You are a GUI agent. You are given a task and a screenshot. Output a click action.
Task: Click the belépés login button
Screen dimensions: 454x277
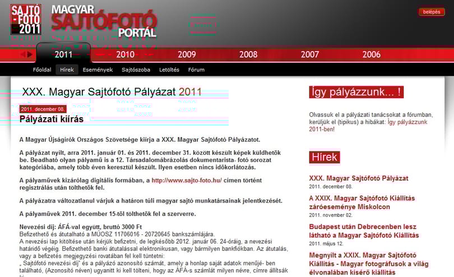pos(432,12)
